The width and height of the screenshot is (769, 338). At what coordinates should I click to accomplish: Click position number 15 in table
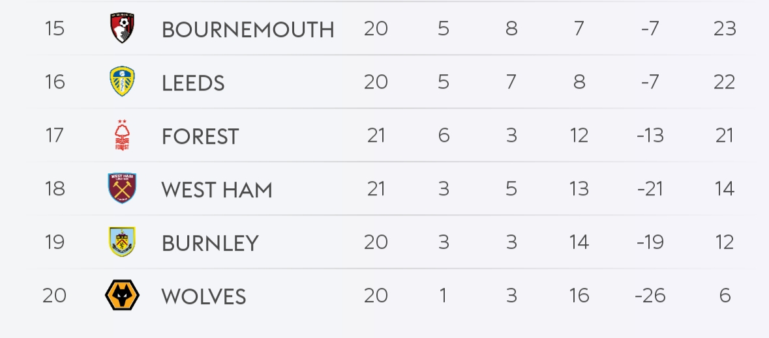(x=55, y=29)
